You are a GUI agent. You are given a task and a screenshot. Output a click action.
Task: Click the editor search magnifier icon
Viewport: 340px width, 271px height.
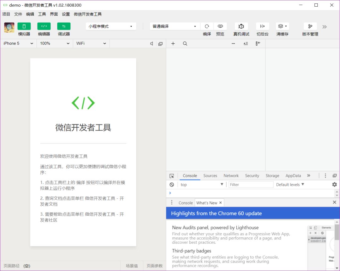click(185, 43)
